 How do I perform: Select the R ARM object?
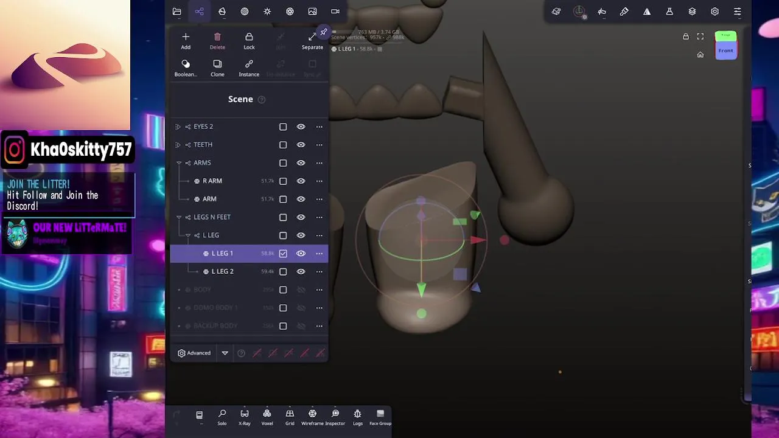(x=212, y=181)
